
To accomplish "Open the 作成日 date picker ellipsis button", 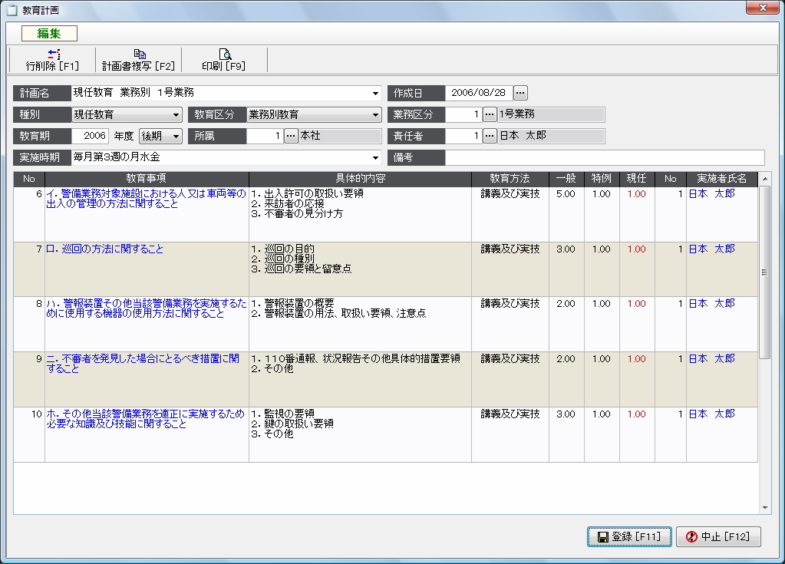I will click(520, 93).
